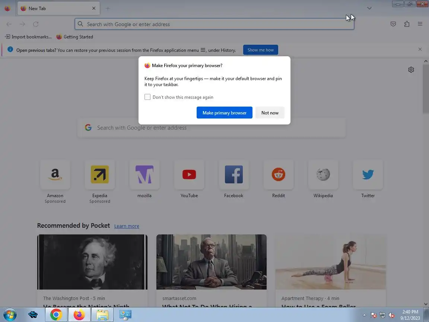Viewport: 429px width, 322px height.
Task: Click the Show me how button
Action: 260,50
